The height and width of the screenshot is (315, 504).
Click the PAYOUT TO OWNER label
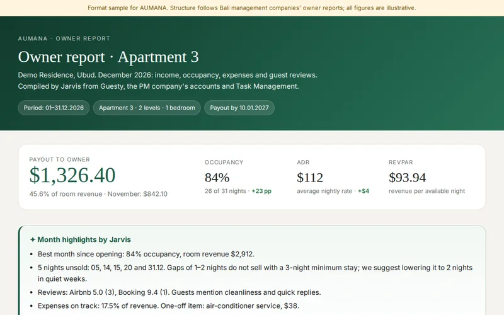tap(59, 160)
